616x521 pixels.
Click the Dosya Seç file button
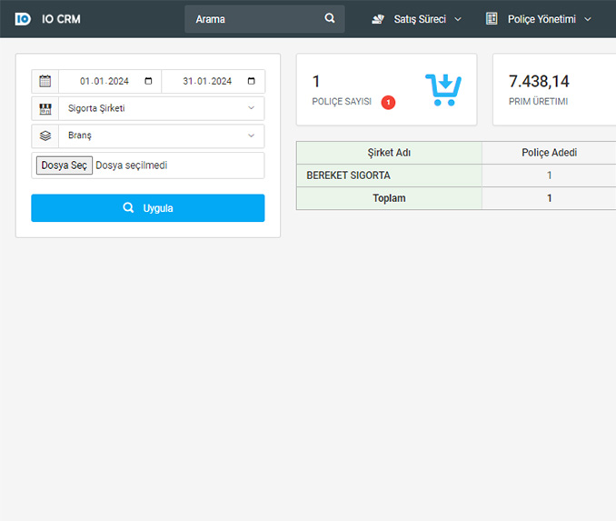click(64, 165)
